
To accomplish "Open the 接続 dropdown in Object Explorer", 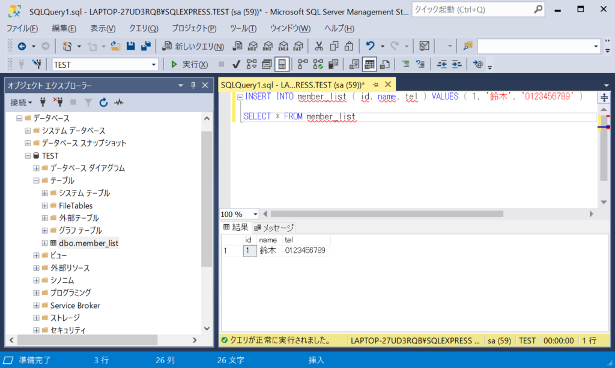I will coord(21,102).
